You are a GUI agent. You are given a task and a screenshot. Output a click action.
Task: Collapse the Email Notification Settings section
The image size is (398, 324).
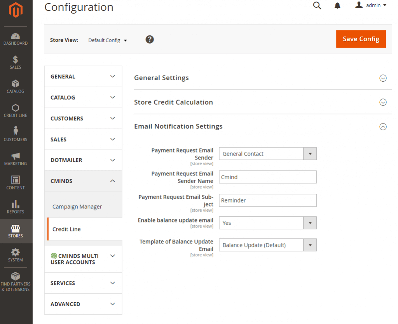[383, 126]
